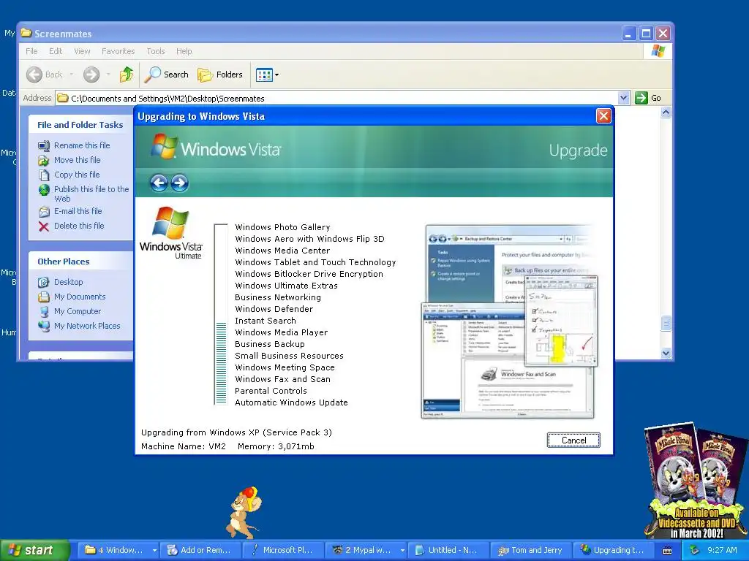Click the 'Windows Photo Gallery' feature text
The height and width of the screenshot is (561, 749).
(282, 227)
